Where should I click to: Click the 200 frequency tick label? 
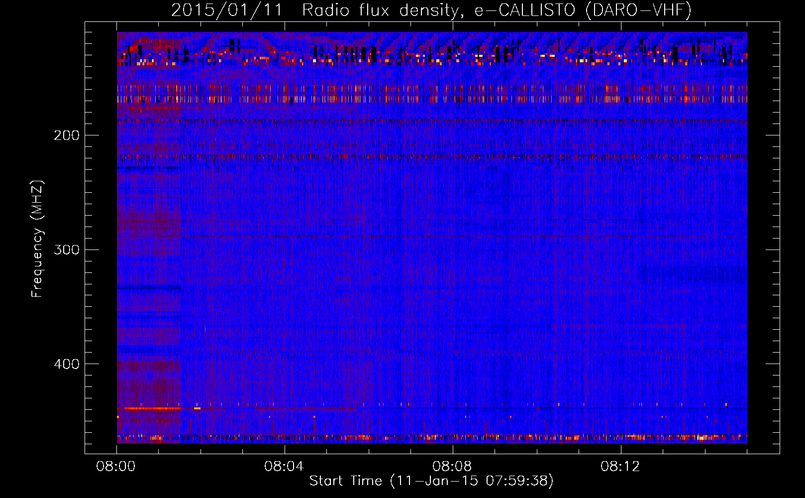click(67, 135)
